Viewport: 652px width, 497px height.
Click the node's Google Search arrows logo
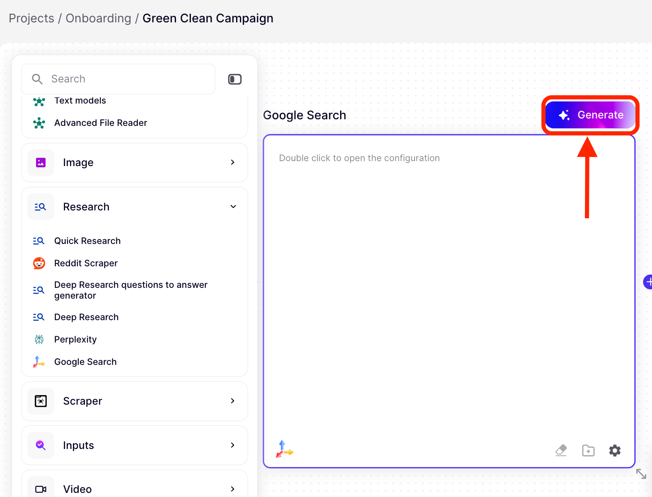[285, 449]
